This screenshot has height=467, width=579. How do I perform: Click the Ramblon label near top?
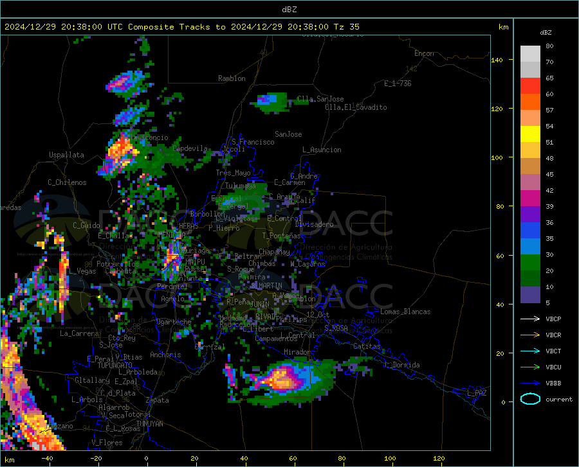click(232, 78)
